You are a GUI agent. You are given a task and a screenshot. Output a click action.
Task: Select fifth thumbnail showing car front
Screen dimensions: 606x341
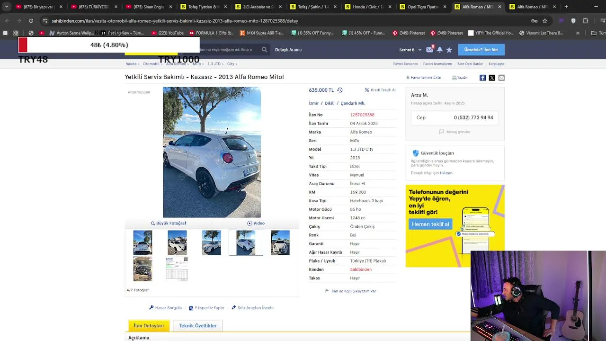coord(280,242)
